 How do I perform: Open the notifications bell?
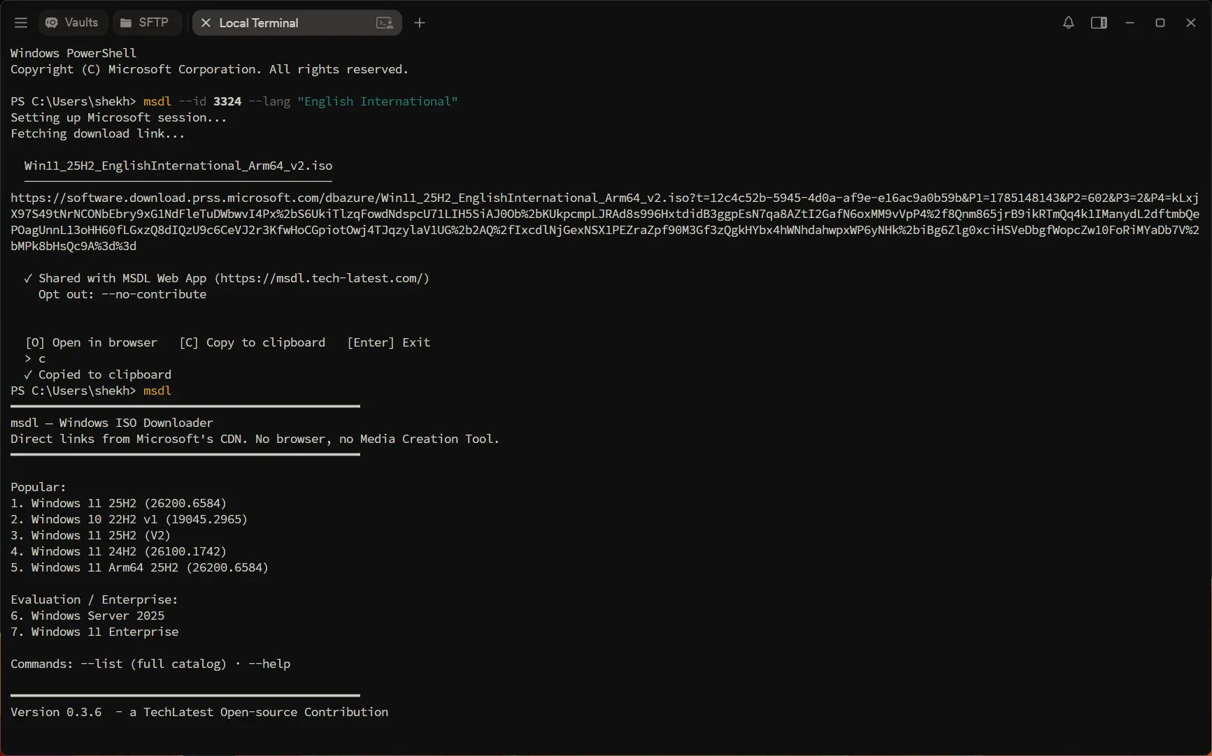coord(1068,23)
